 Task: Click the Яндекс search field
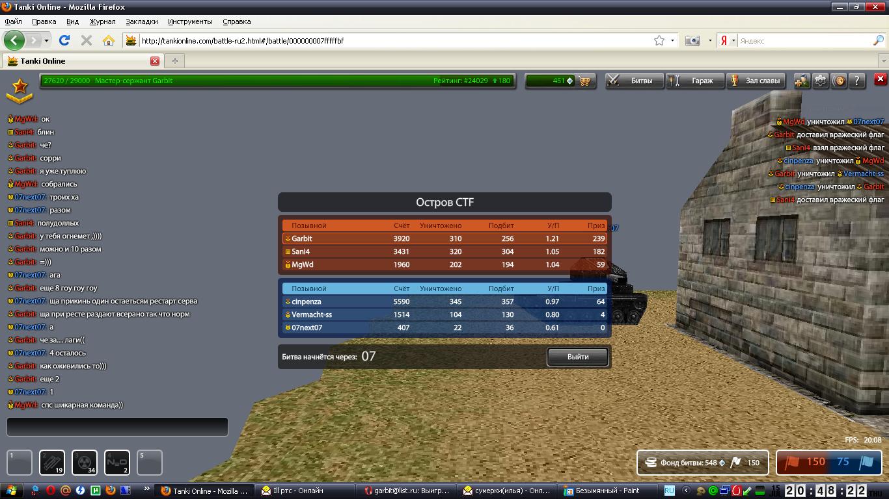pos(804,40)
